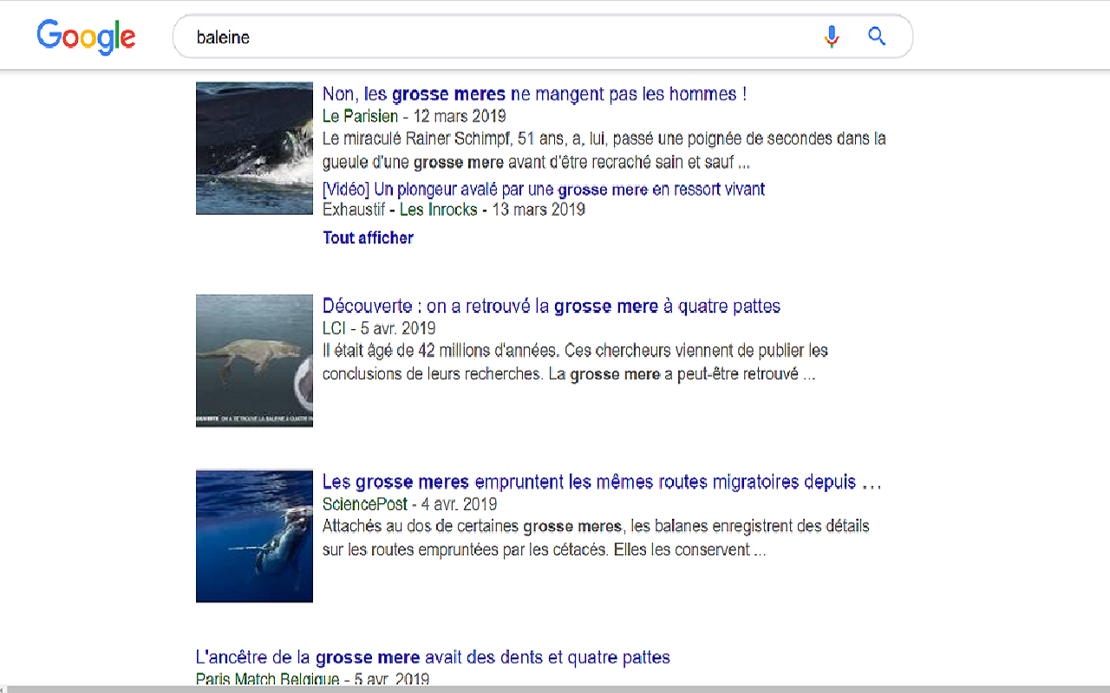The image size is (1110, 693).
Task: Click snippet starting 'Attachés au dos de certaines'
Action: (x=596, y=538)
